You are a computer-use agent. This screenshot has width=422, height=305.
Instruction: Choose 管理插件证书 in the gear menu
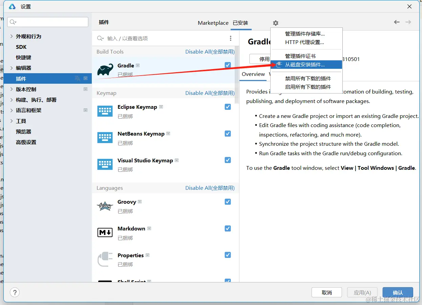[307, 56]
